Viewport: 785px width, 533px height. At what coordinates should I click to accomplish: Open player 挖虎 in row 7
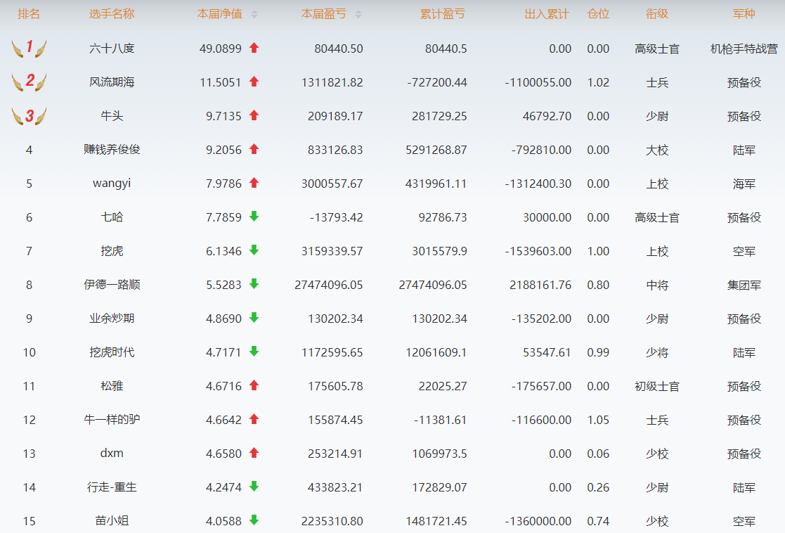[112, 251]
